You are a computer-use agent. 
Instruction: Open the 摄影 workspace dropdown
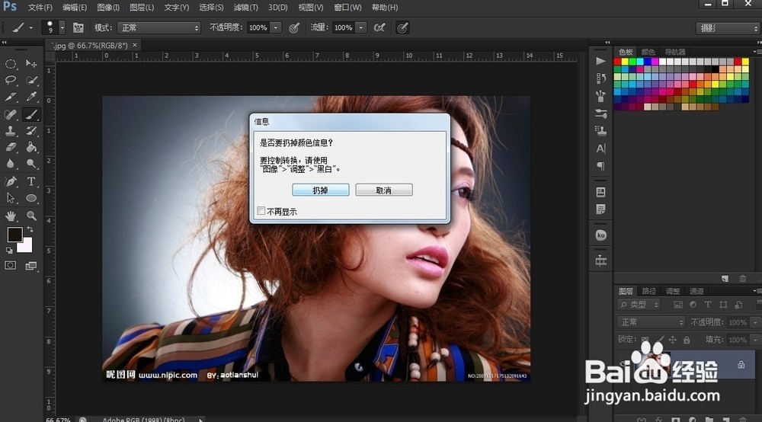[727, 28]
